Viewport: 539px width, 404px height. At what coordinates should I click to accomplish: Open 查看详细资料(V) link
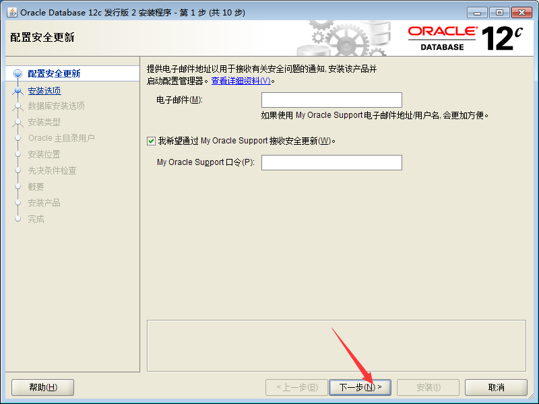[241, 81]
